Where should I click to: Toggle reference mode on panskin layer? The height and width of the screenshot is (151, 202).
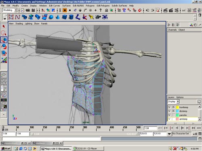[x=173, y=115]
